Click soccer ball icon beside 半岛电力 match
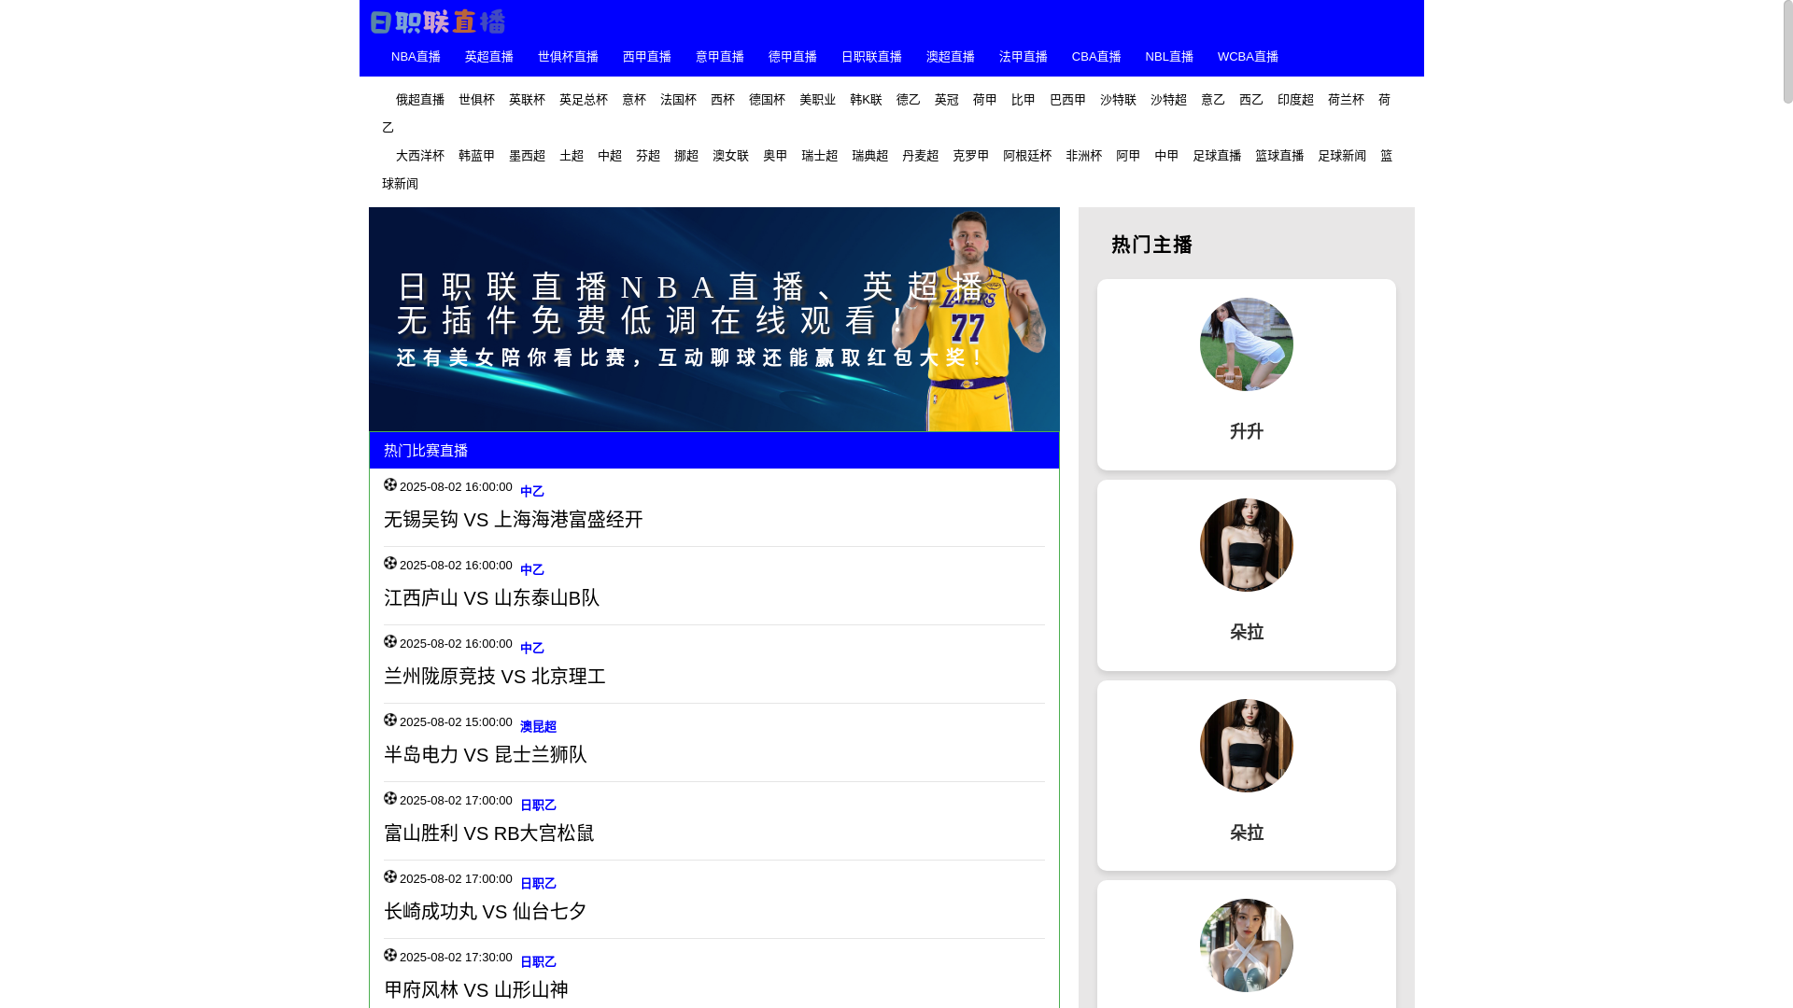Viewport: 1793px width, 1008px height. coord(390,720)
